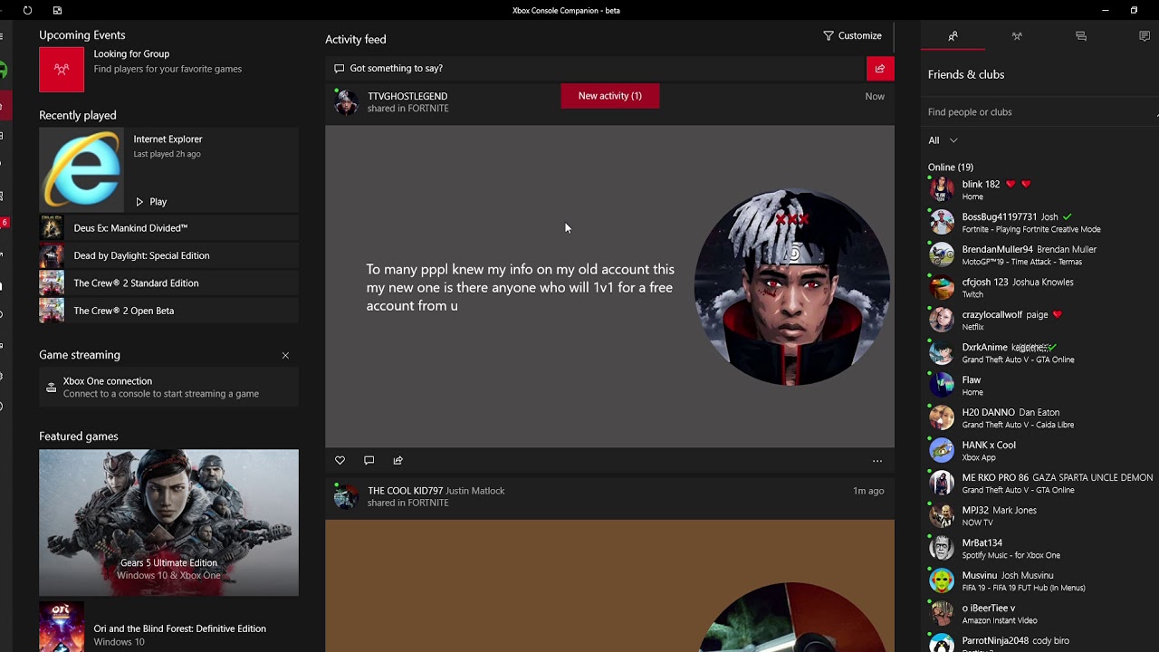Screen dimensions: 1159x652
Task: Select friend BrendanMuller94
Action: point(1039,255)
